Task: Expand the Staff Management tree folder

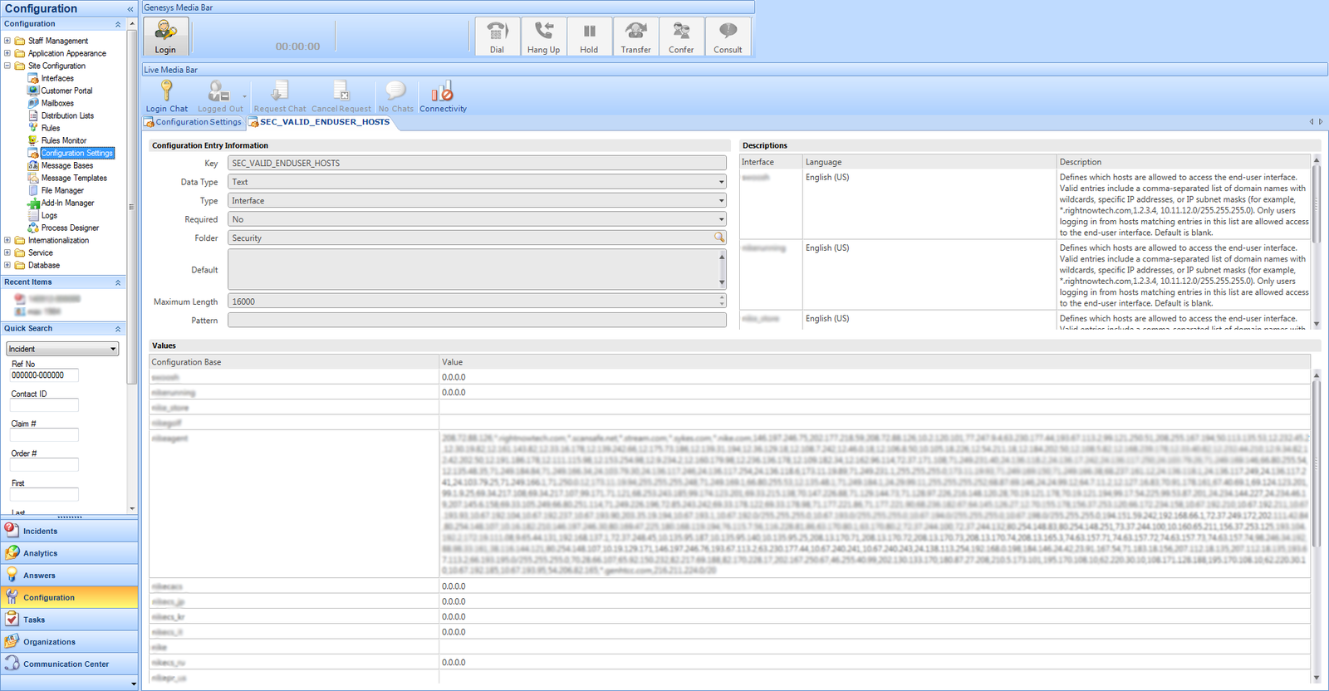Action: tap(7, 41)
